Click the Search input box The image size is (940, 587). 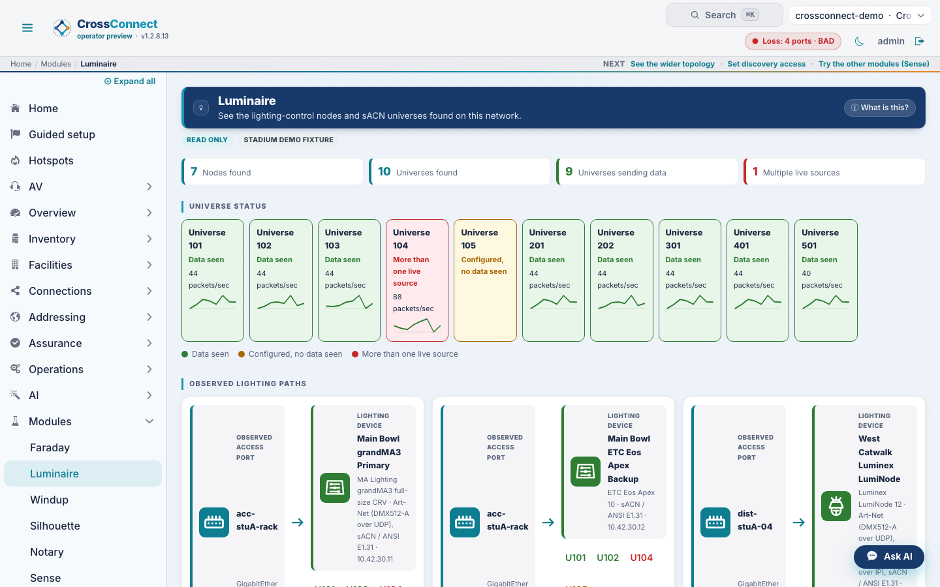[x=724, y=15]
